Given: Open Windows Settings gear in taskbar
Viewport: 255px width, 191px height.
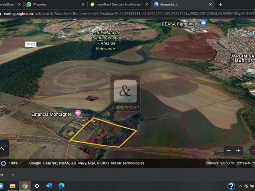Looking at the screenshot, I should 37,186.
